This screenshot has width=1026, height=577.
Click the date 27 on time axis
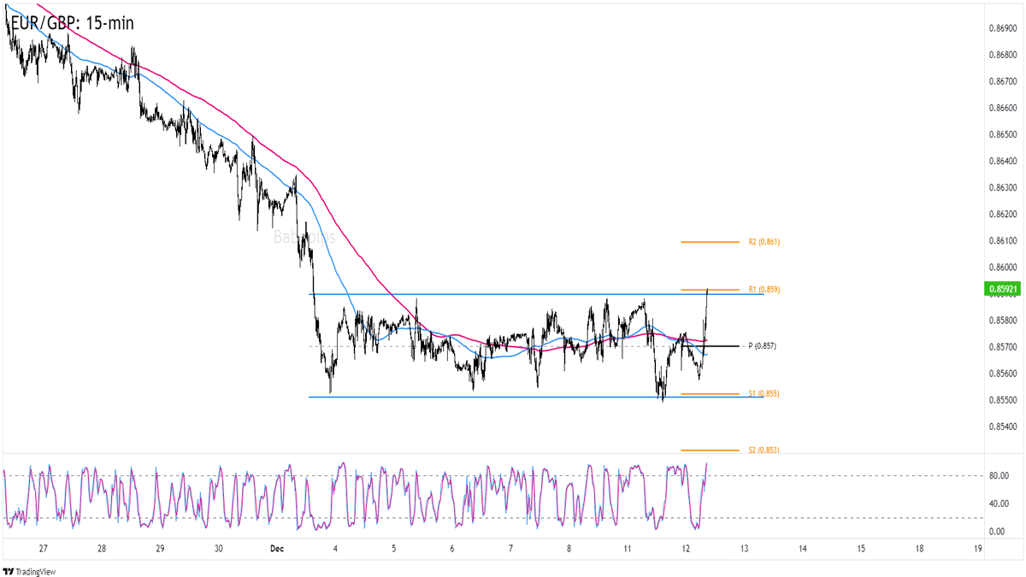[44, 549]
